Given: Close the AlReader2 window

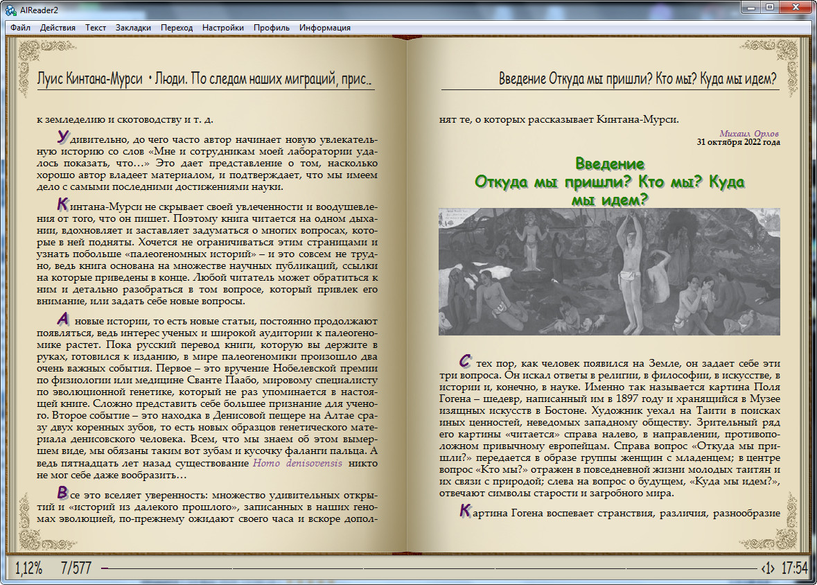Looking at the screenshot, I should tap(796, 8).
